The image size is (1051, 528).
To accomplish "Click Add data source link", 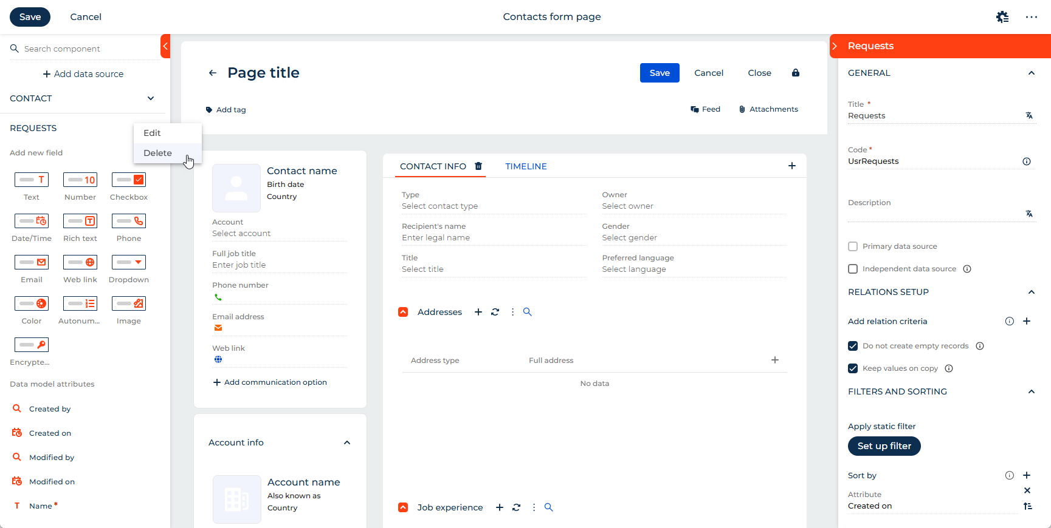I will 83,74.
